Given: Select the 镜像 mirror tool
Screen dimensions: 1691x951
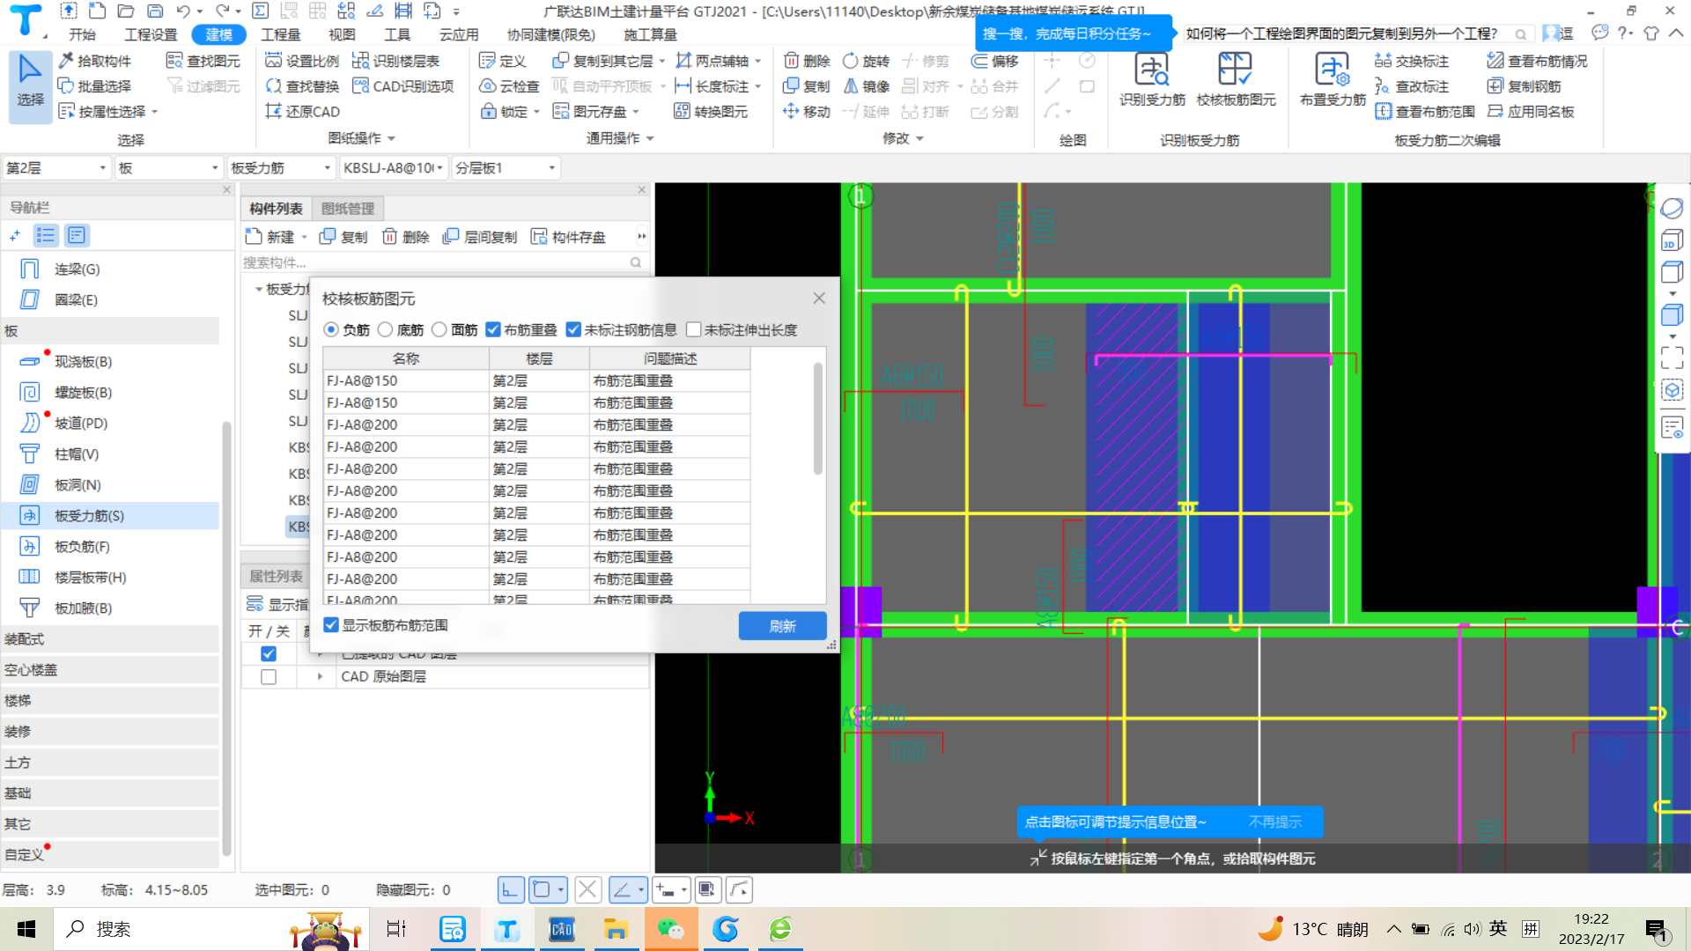Looking at the screenshot, I should tap(866, 86).
